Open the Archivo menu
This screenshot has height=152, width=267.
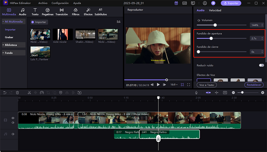(43, 3)
